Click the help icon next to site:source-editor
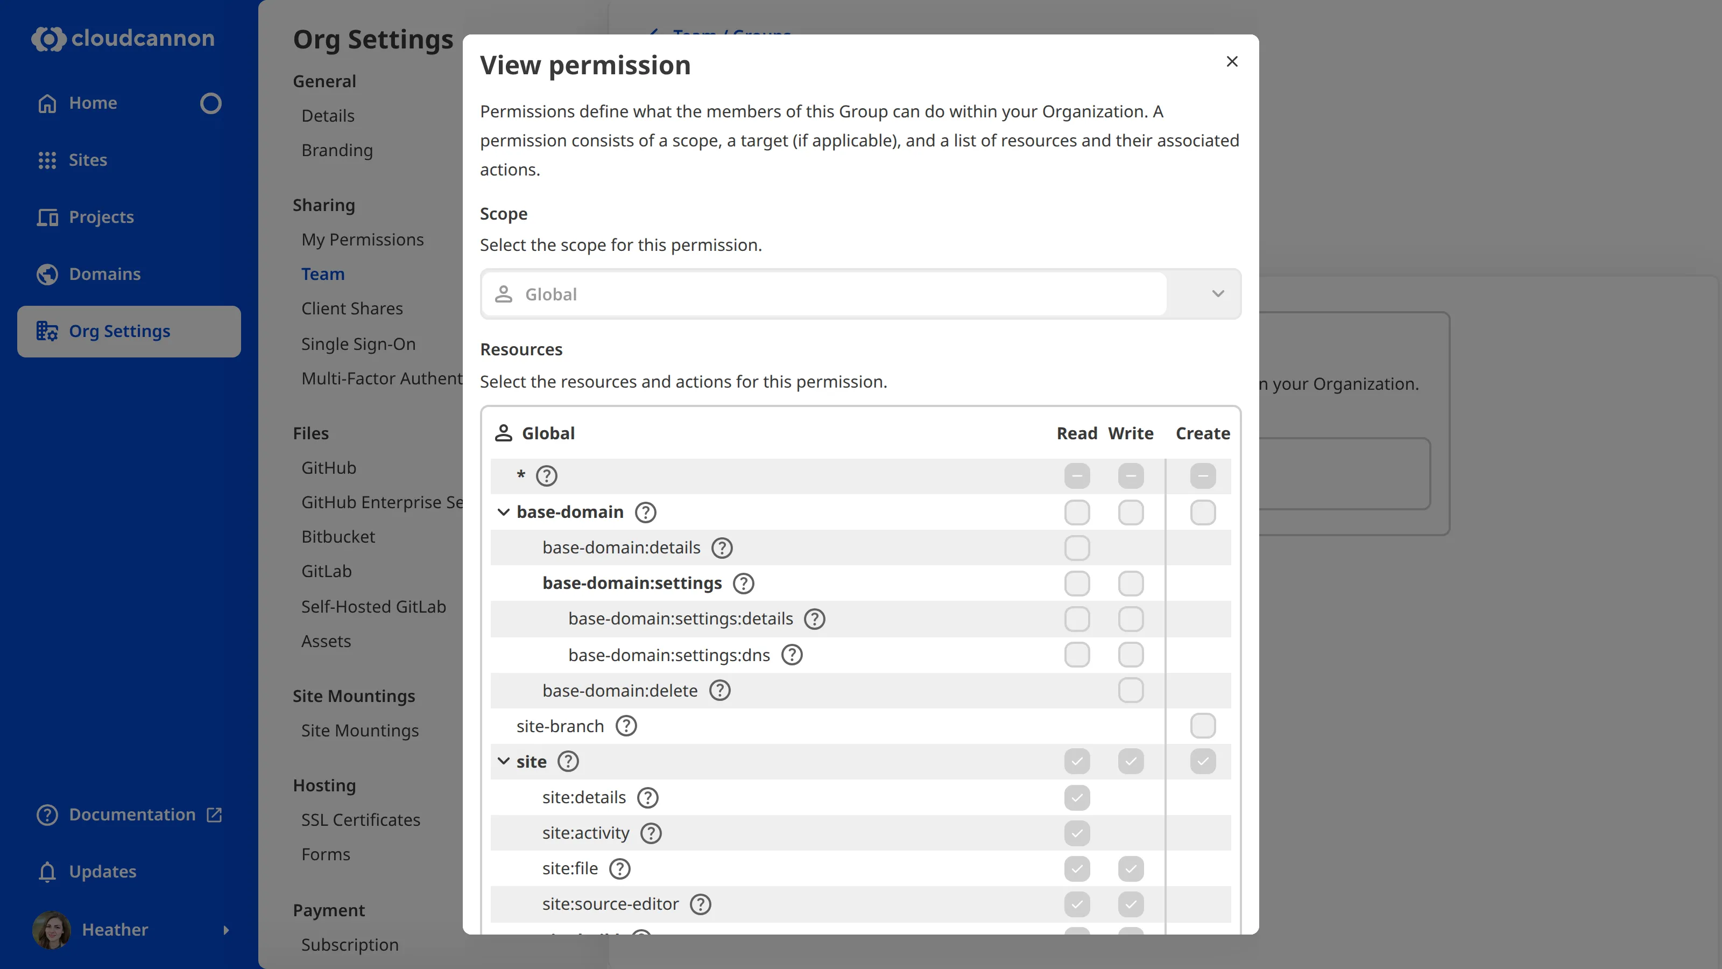Screen dimensions: 1722x969 [700, 904]
